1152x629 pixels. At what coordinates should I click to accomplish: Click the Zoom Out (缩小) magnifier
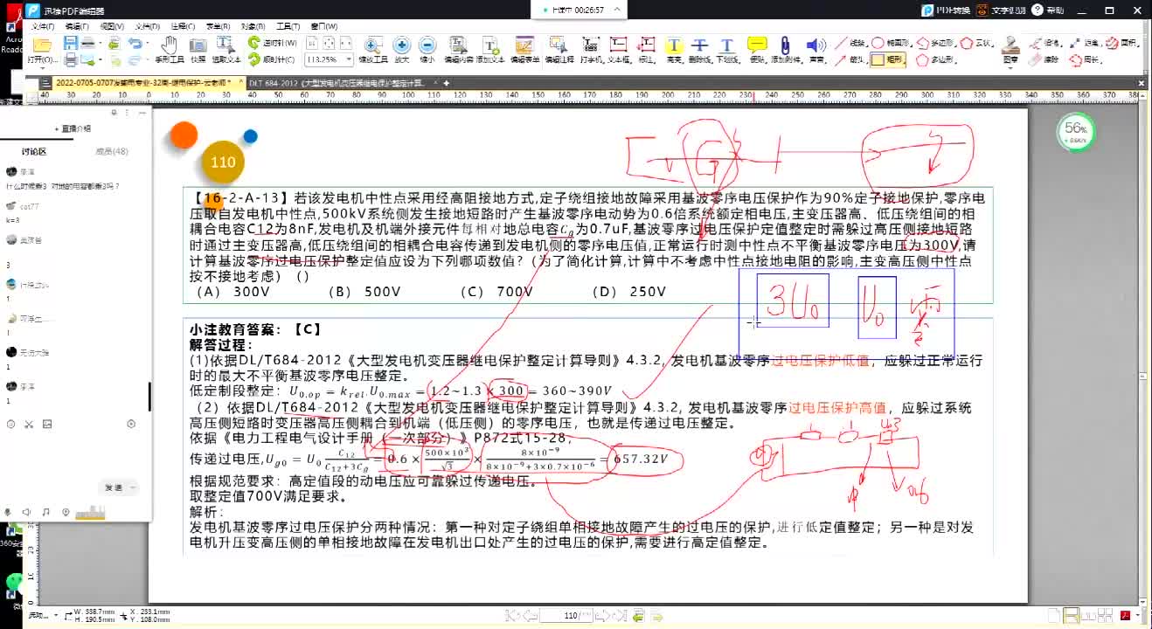pyautogui.click(x=427, y=49)
